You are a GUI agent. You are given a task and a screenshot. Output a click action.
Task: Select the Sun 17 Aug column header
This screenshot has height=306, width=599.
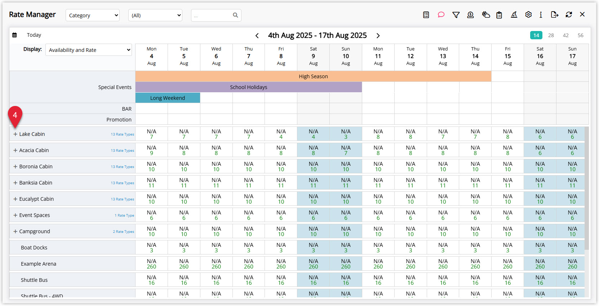click(572, 56)
